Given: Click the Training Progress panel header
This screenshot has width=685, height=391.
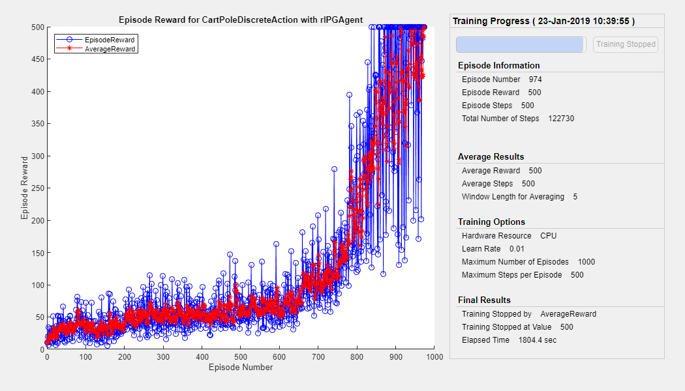Looking at the screenshot, I should pyautogui.click(x=543, y=21).
